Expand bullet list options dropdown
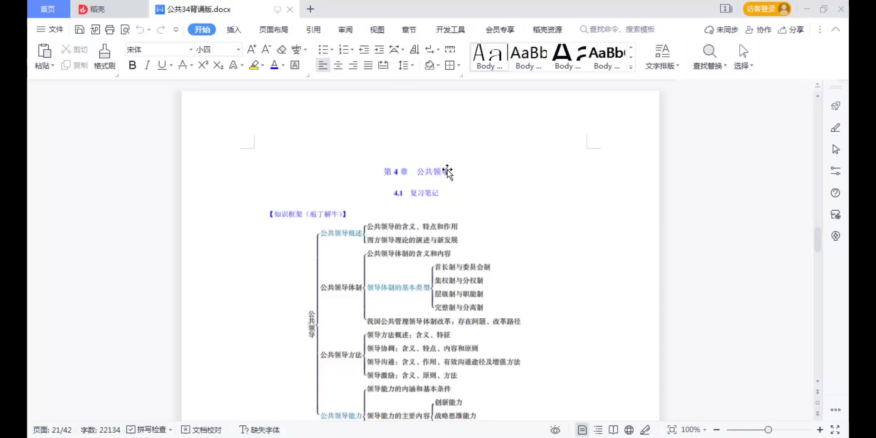Viewport: 876px width, 438px height. (332, 50)
